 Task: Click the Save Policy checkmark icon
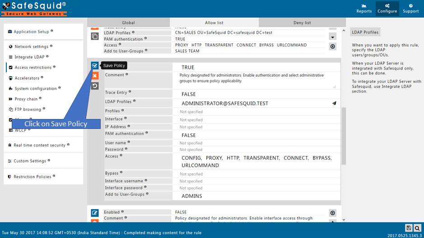pyautogui.click(x=95, y=65)
